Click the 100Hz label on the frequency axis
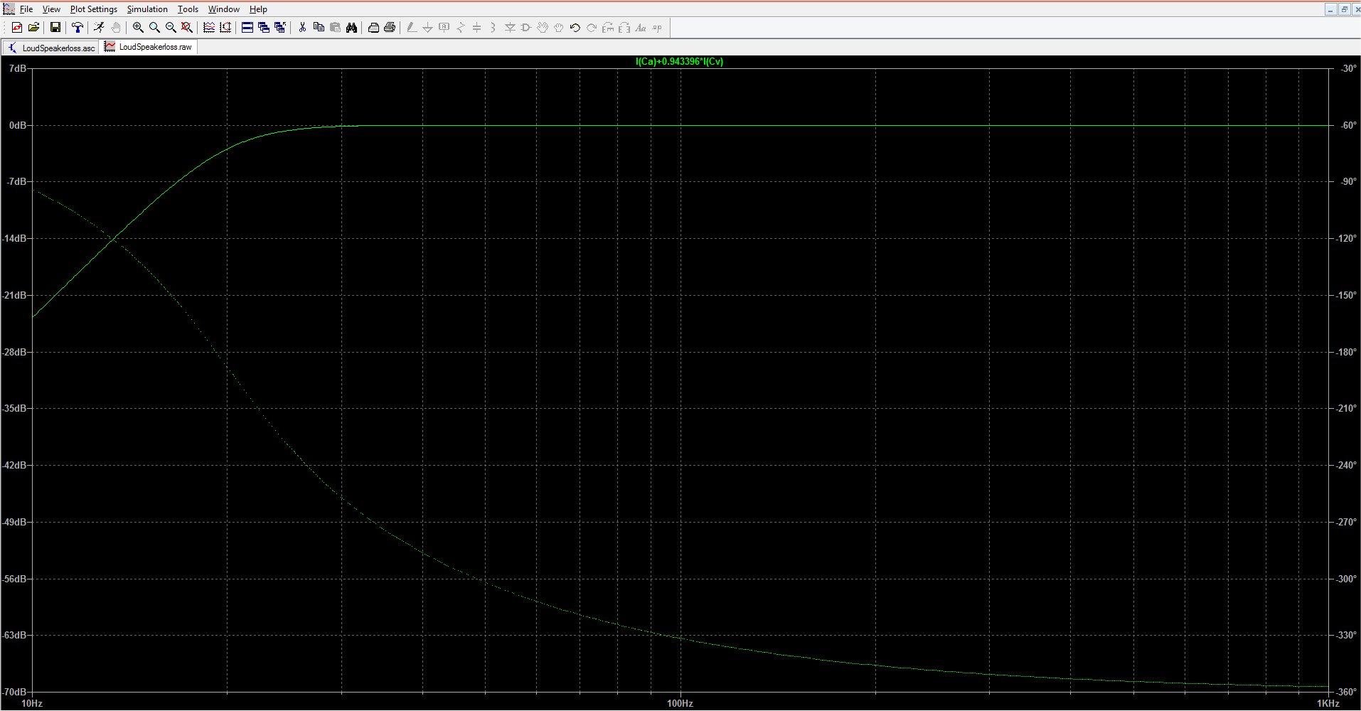This screenshot has height=711, width=1361. pyautogui.click(x=680, y=704)
